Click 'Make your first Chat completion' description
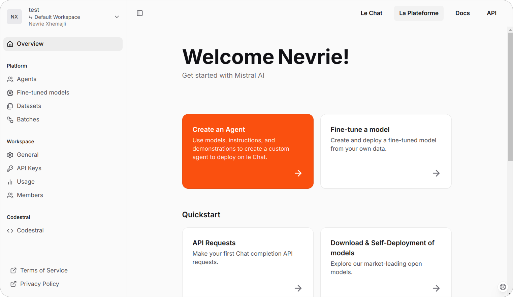Viewport: 513px width, 297px height. click(x=242, y=258)
